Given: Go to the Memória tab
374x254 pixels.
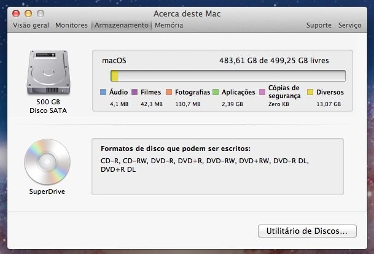Looking at the screenshot, I should point(169,25).
